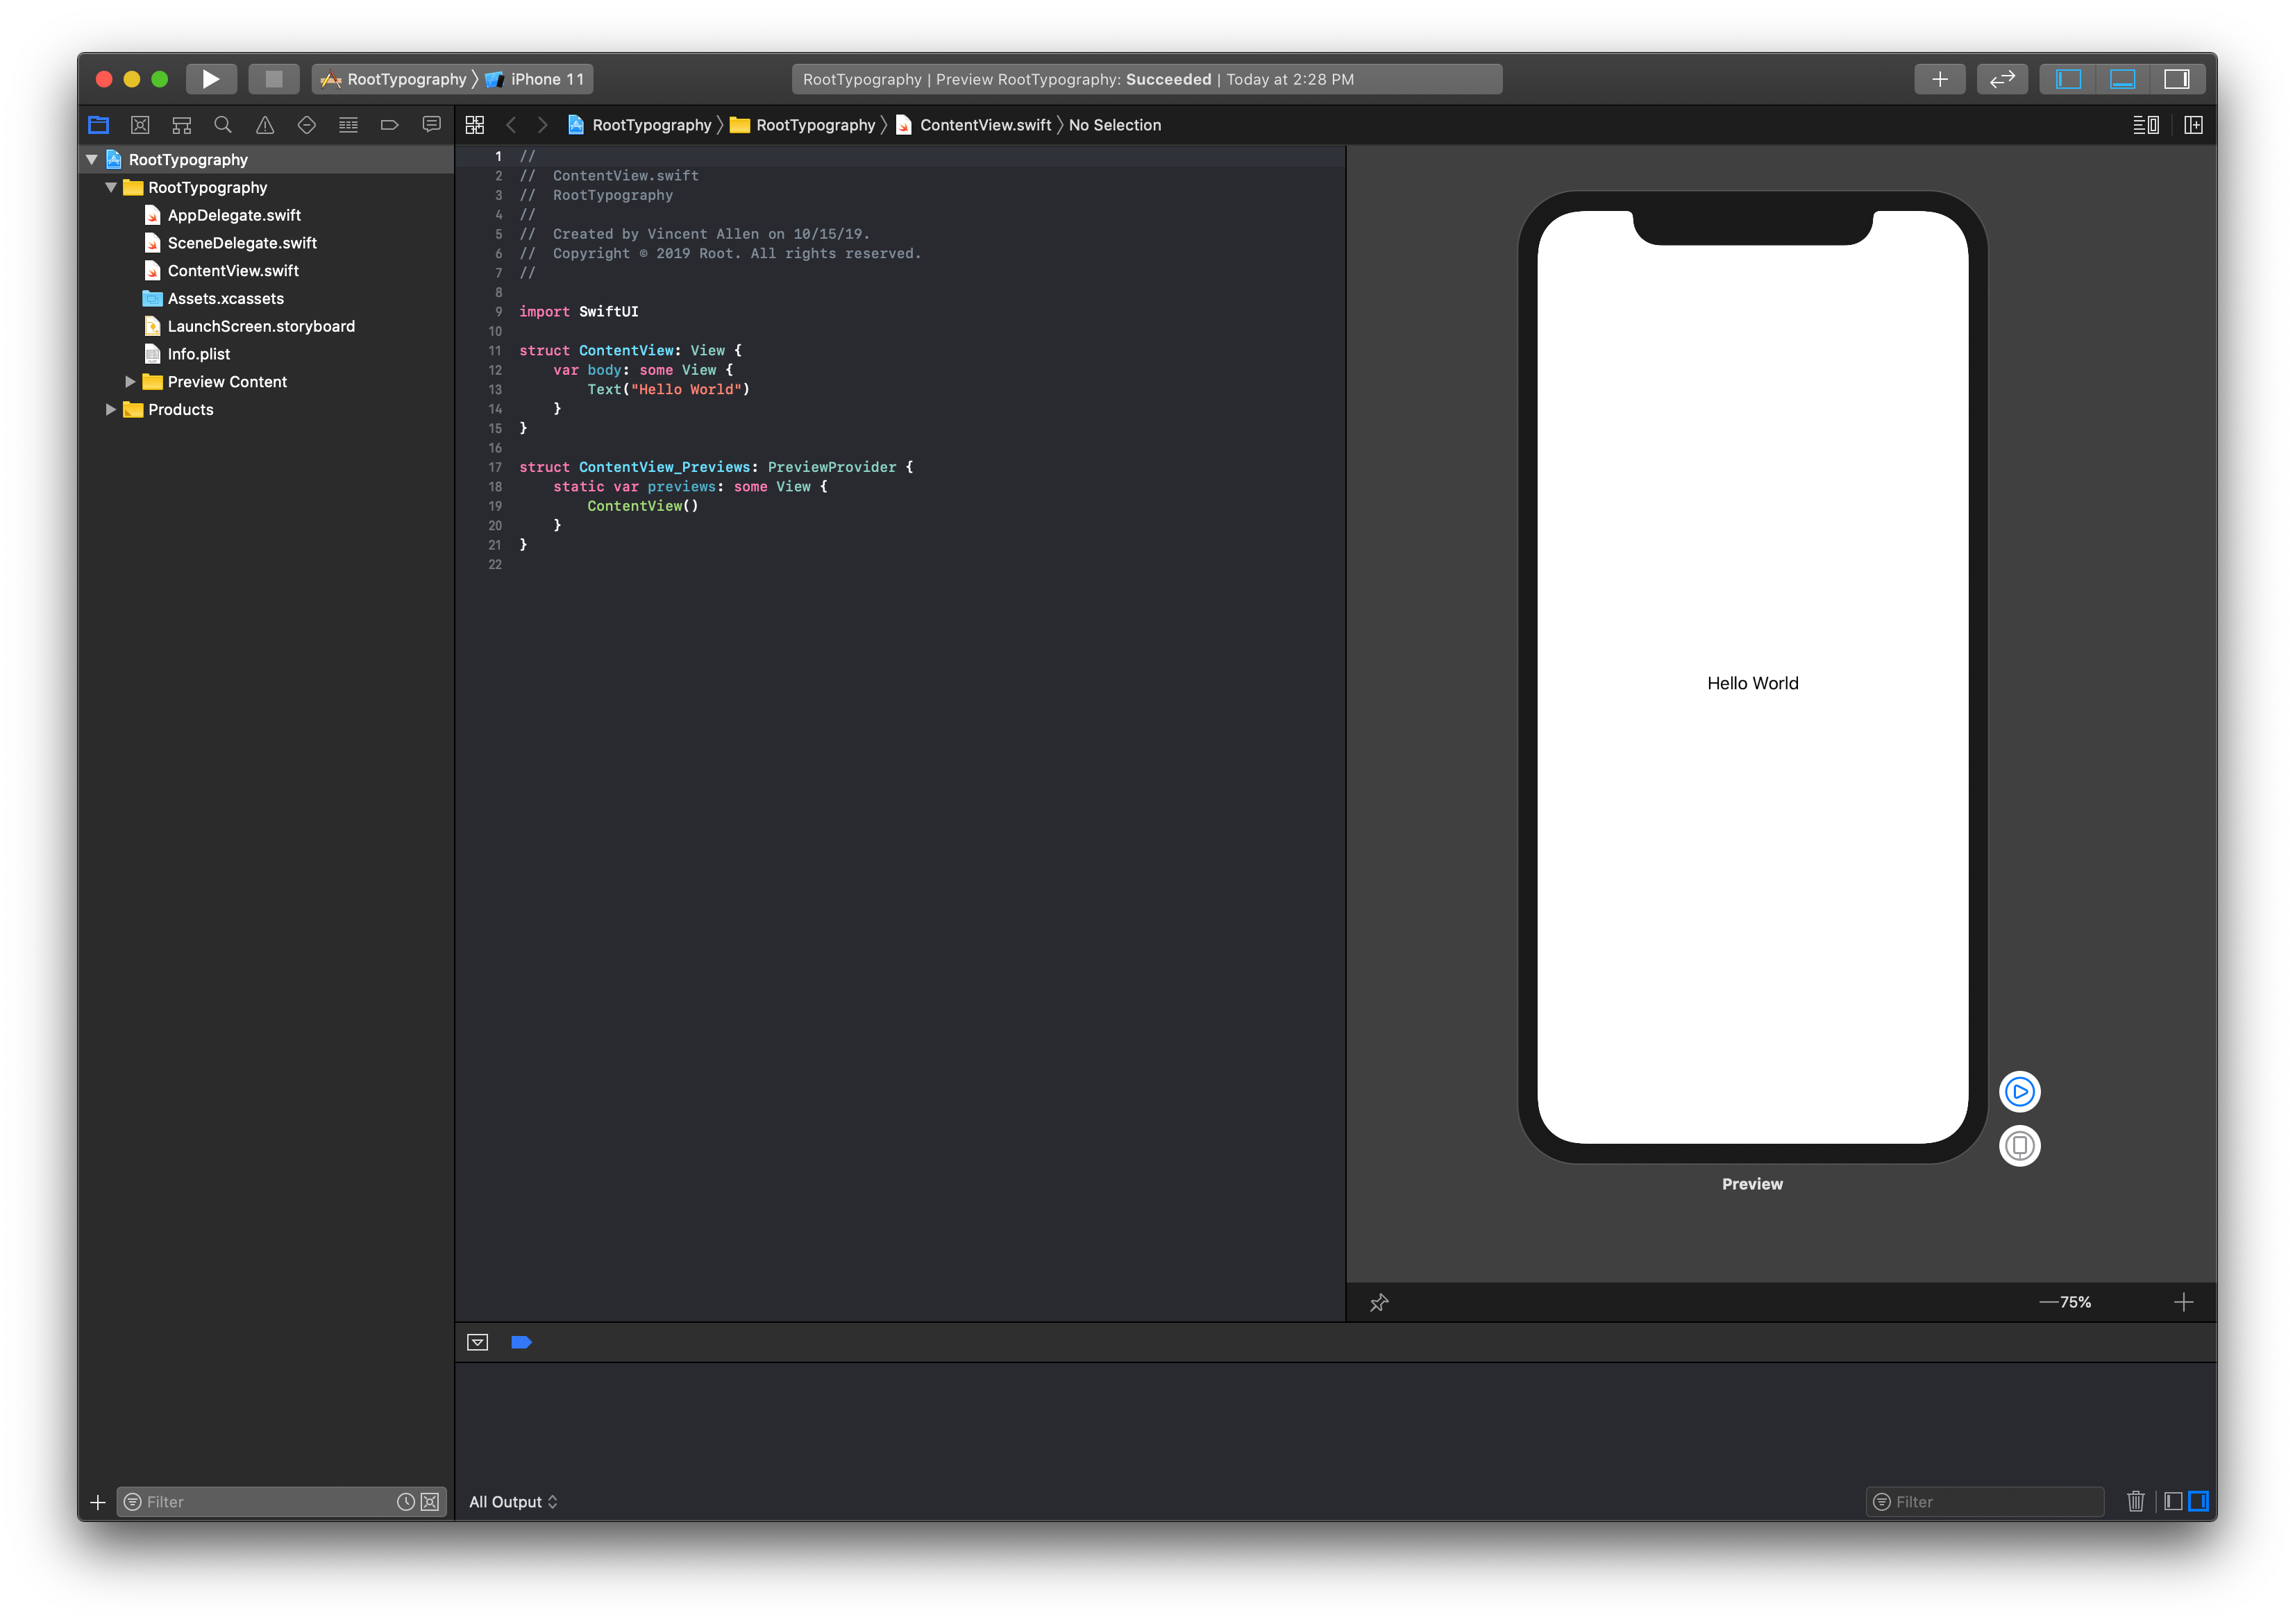Screen dimensions: 2295x1624
Task: Toggle the inspectors panel
Action: pos(2176,79)
